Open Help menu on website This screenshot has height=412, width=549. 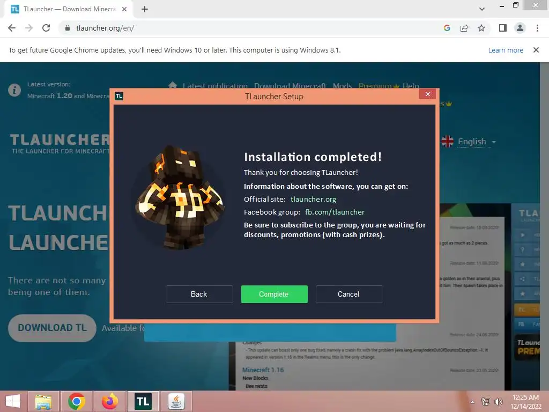click(411, 86)
